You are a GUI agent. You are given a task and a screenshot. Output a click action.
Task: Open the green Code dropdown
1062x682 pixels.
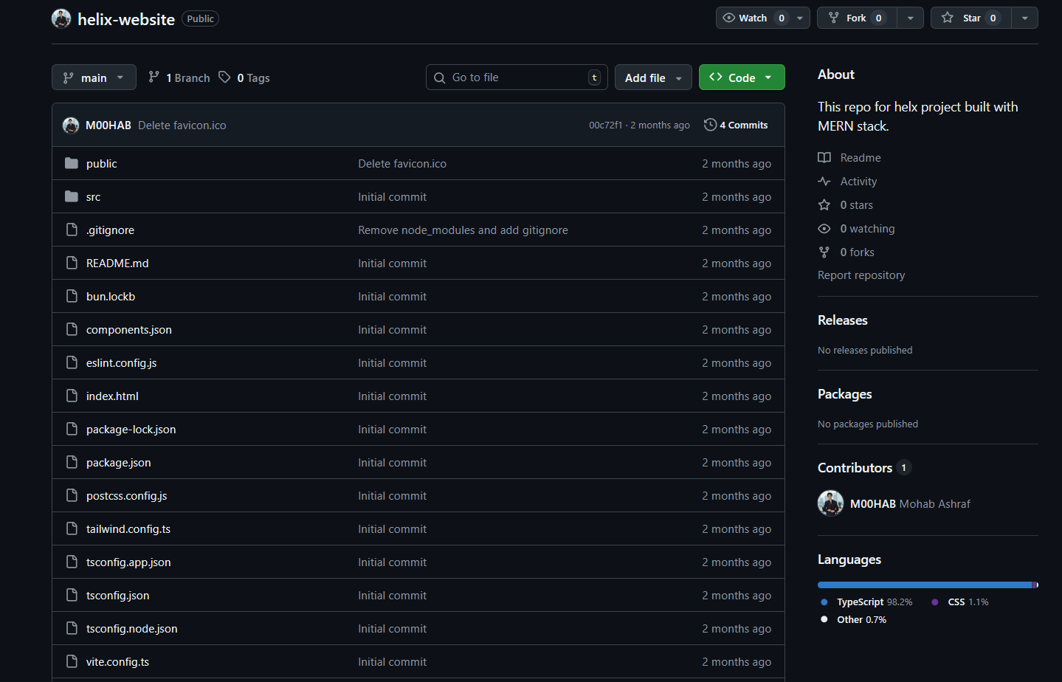point(741,77)
